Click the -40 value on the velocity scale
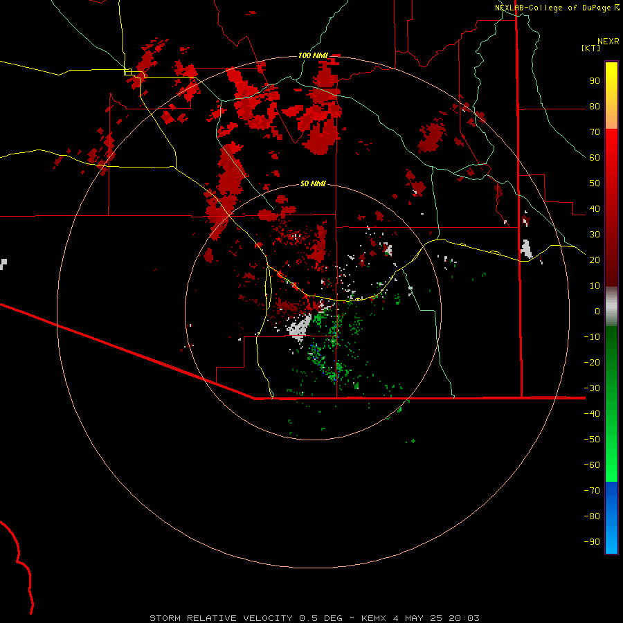The width and height of the screenshot is (623, 623). click(592, 414)
